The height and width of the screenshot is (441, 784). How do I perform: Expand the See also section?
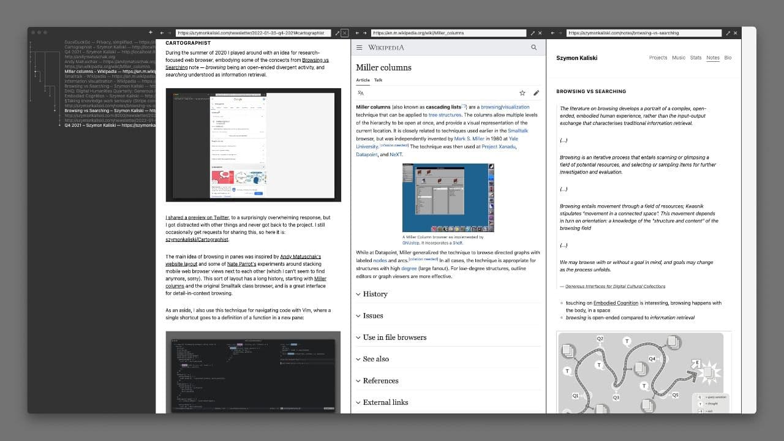pos(448,359)
